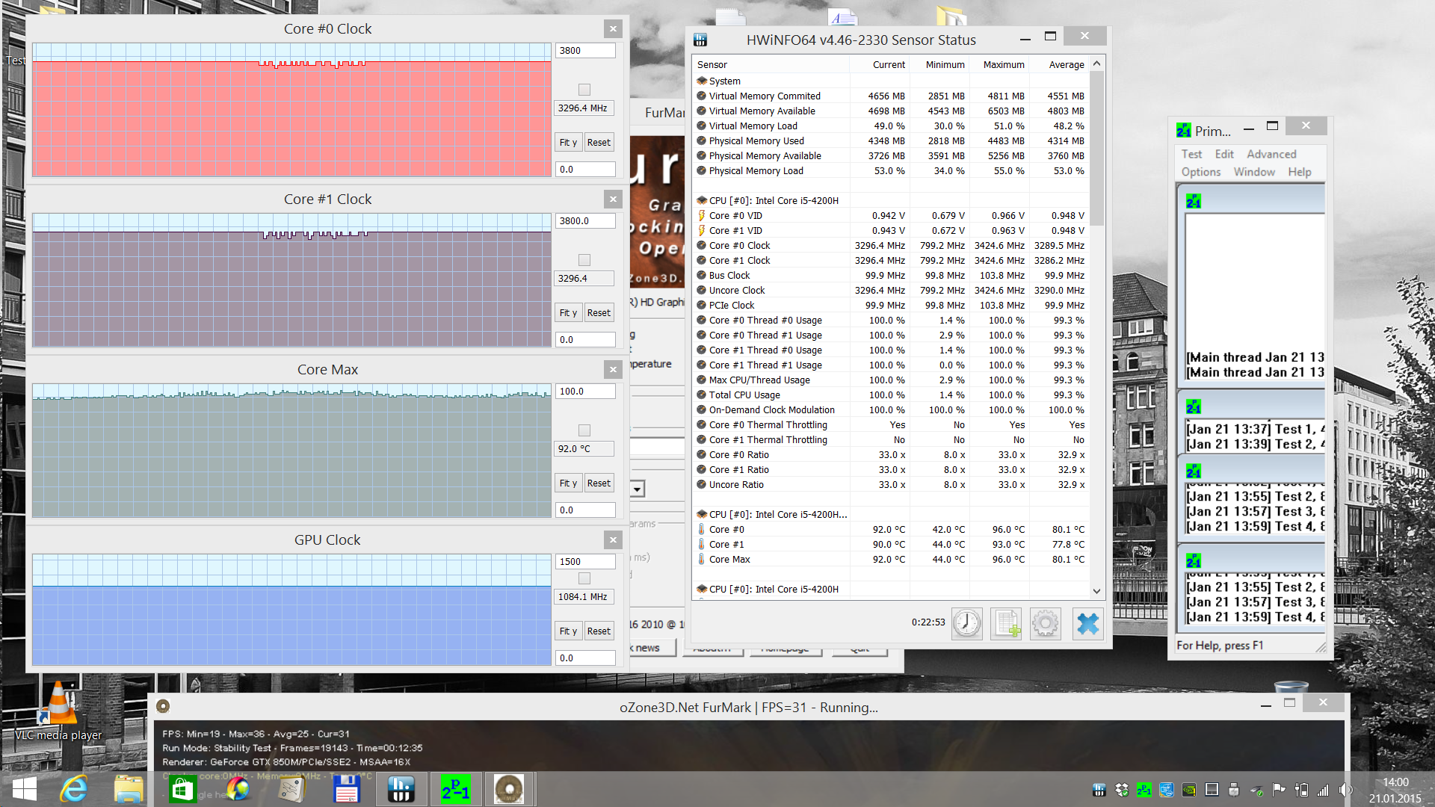Toggle checkbox in GPU Clock graph
Image resolution: width=1435 pixels, height=807 pixels.
pyautogui.click(x=584, y=578)
